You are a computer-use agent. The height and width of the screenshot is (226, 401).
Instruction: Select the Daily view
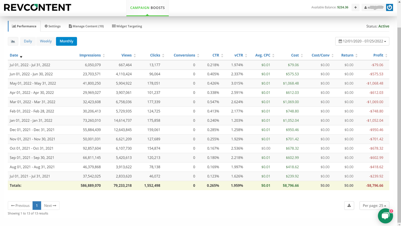[x=28, y=41]
